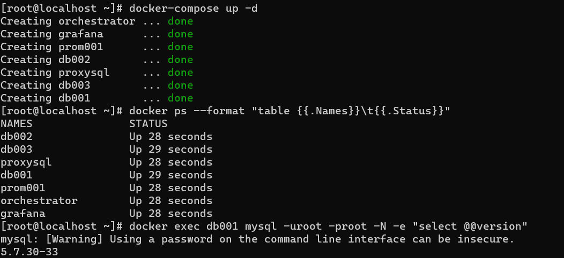Click the db002 entry in the names list

tap(16, 137)
